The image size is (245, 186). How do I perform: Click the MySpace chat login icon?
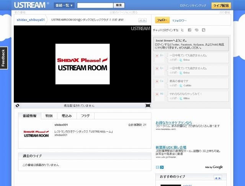[x=196, y=30]
